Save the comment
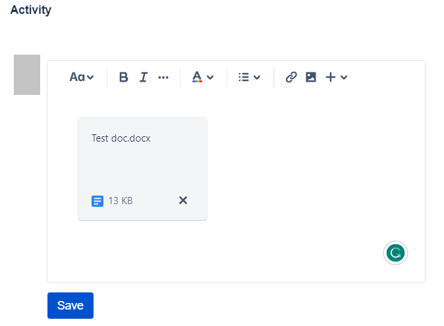444x326 pixels. (x=70, y=306)
